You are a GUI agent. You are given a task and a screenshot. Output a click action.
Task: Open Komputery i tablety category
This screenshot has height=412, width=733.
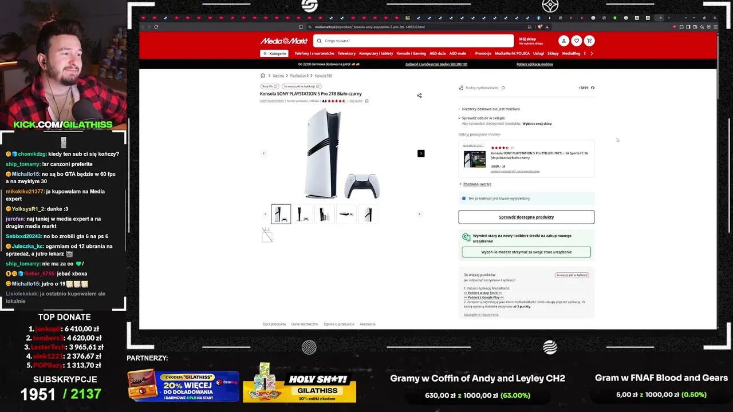pos(376,54)
